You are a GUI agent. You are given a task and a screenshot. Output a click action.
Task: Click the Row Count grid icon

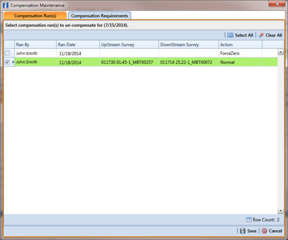pos(248,219)
